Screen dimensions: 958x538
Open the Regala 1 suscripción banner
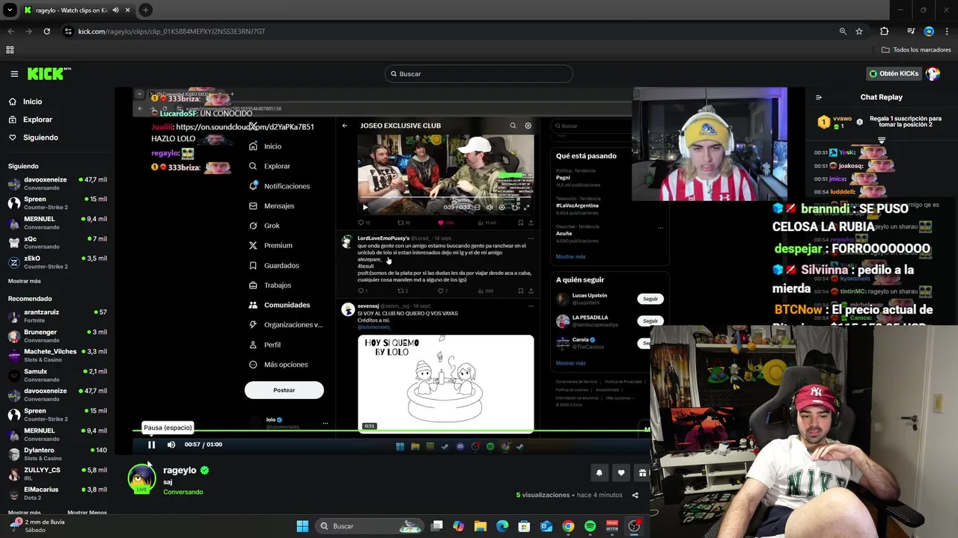pyautogui.click(x=906, y=121)
